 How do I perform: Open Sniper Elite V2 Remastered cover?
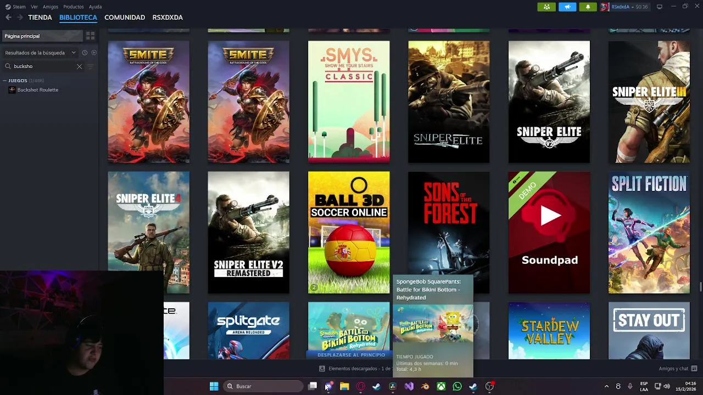coord(249,233)
